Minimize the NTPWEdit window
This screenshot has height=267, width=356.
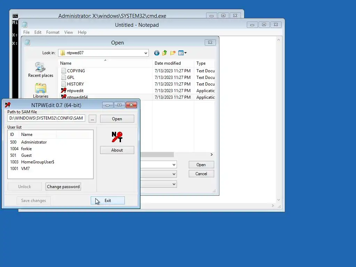point(108,105)
